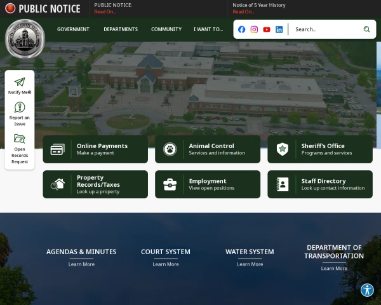Open the Instagram social icon

click(x=254, y=29)
